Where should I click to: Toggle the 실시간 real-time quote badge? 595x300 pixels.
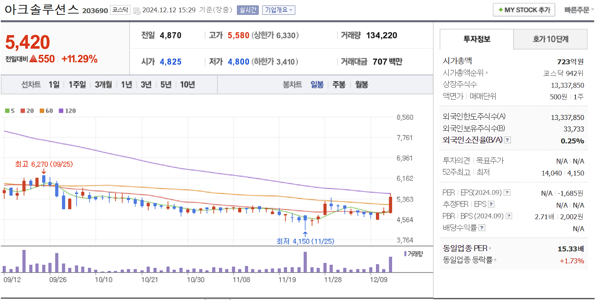[x=248, y=10]
